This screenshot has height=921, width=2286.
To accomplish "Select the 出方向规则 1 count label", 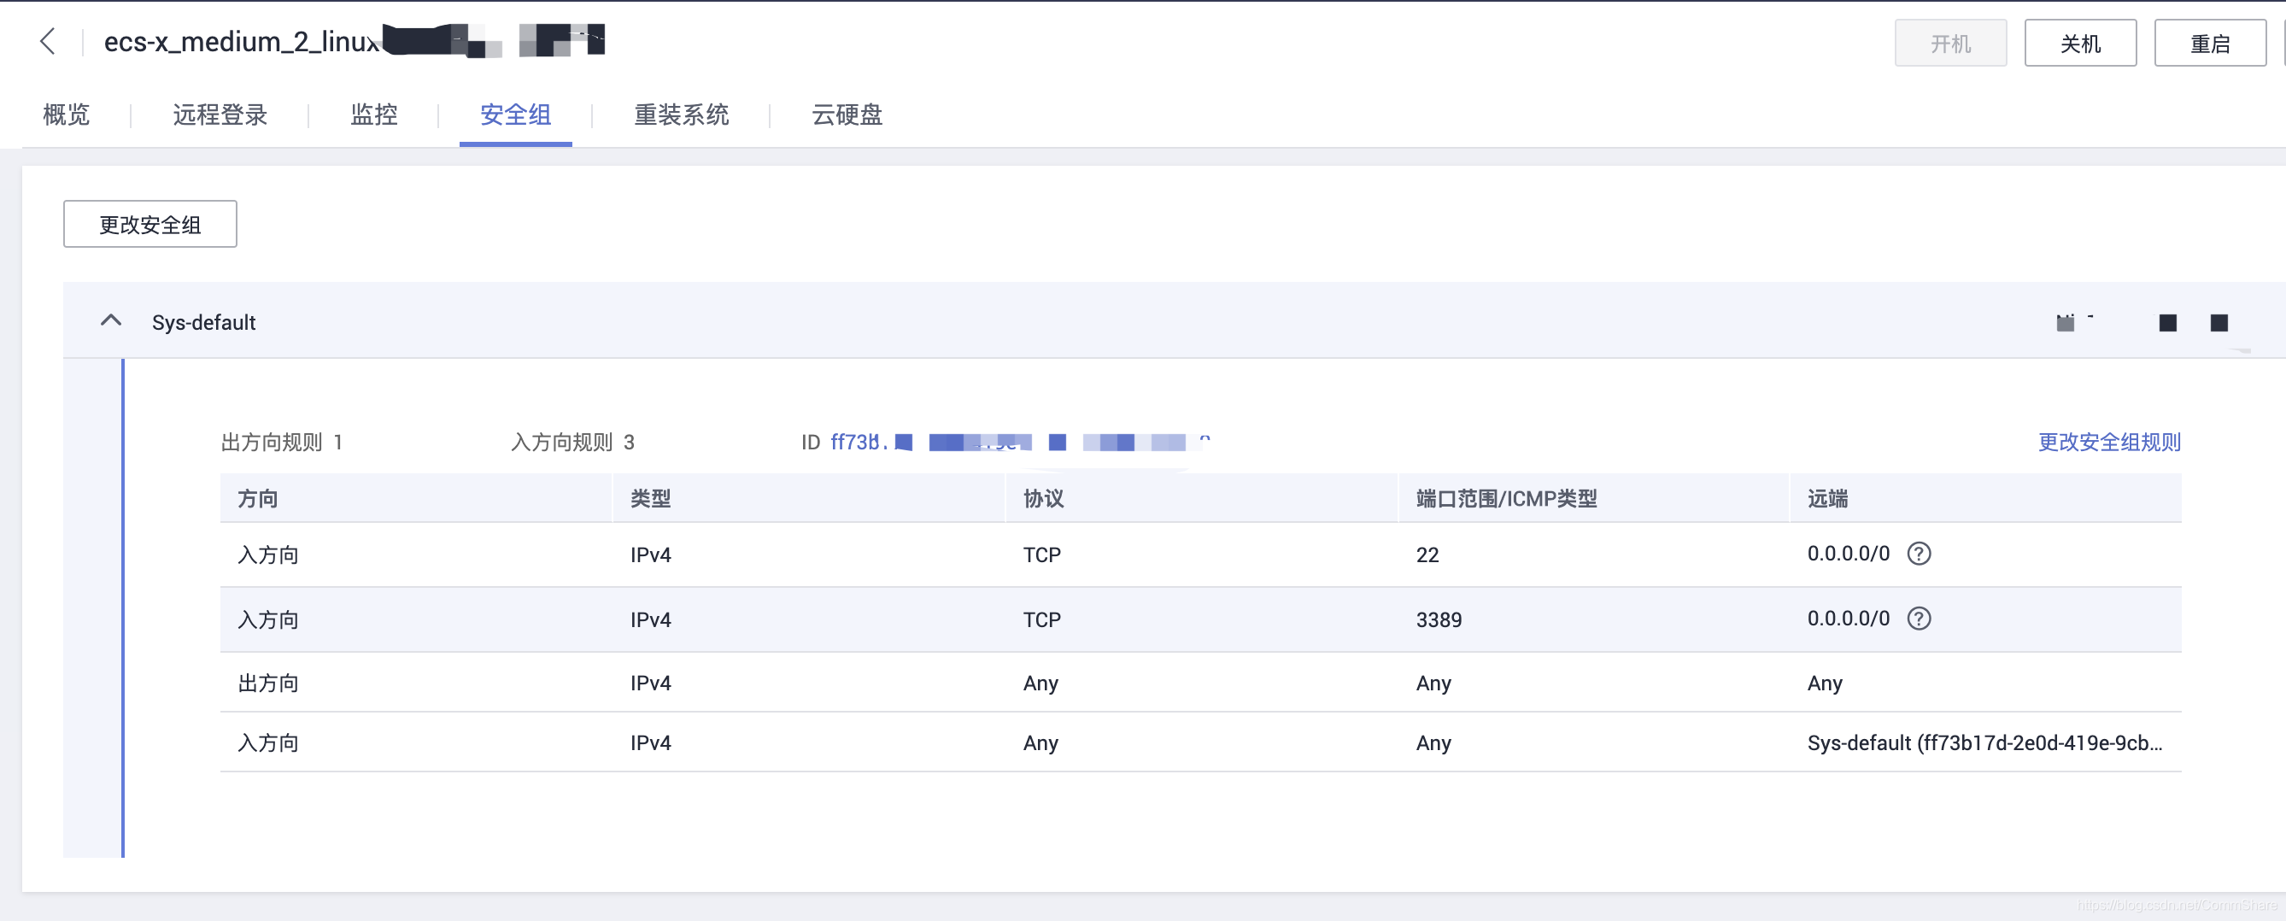I will tap(281, 442).
